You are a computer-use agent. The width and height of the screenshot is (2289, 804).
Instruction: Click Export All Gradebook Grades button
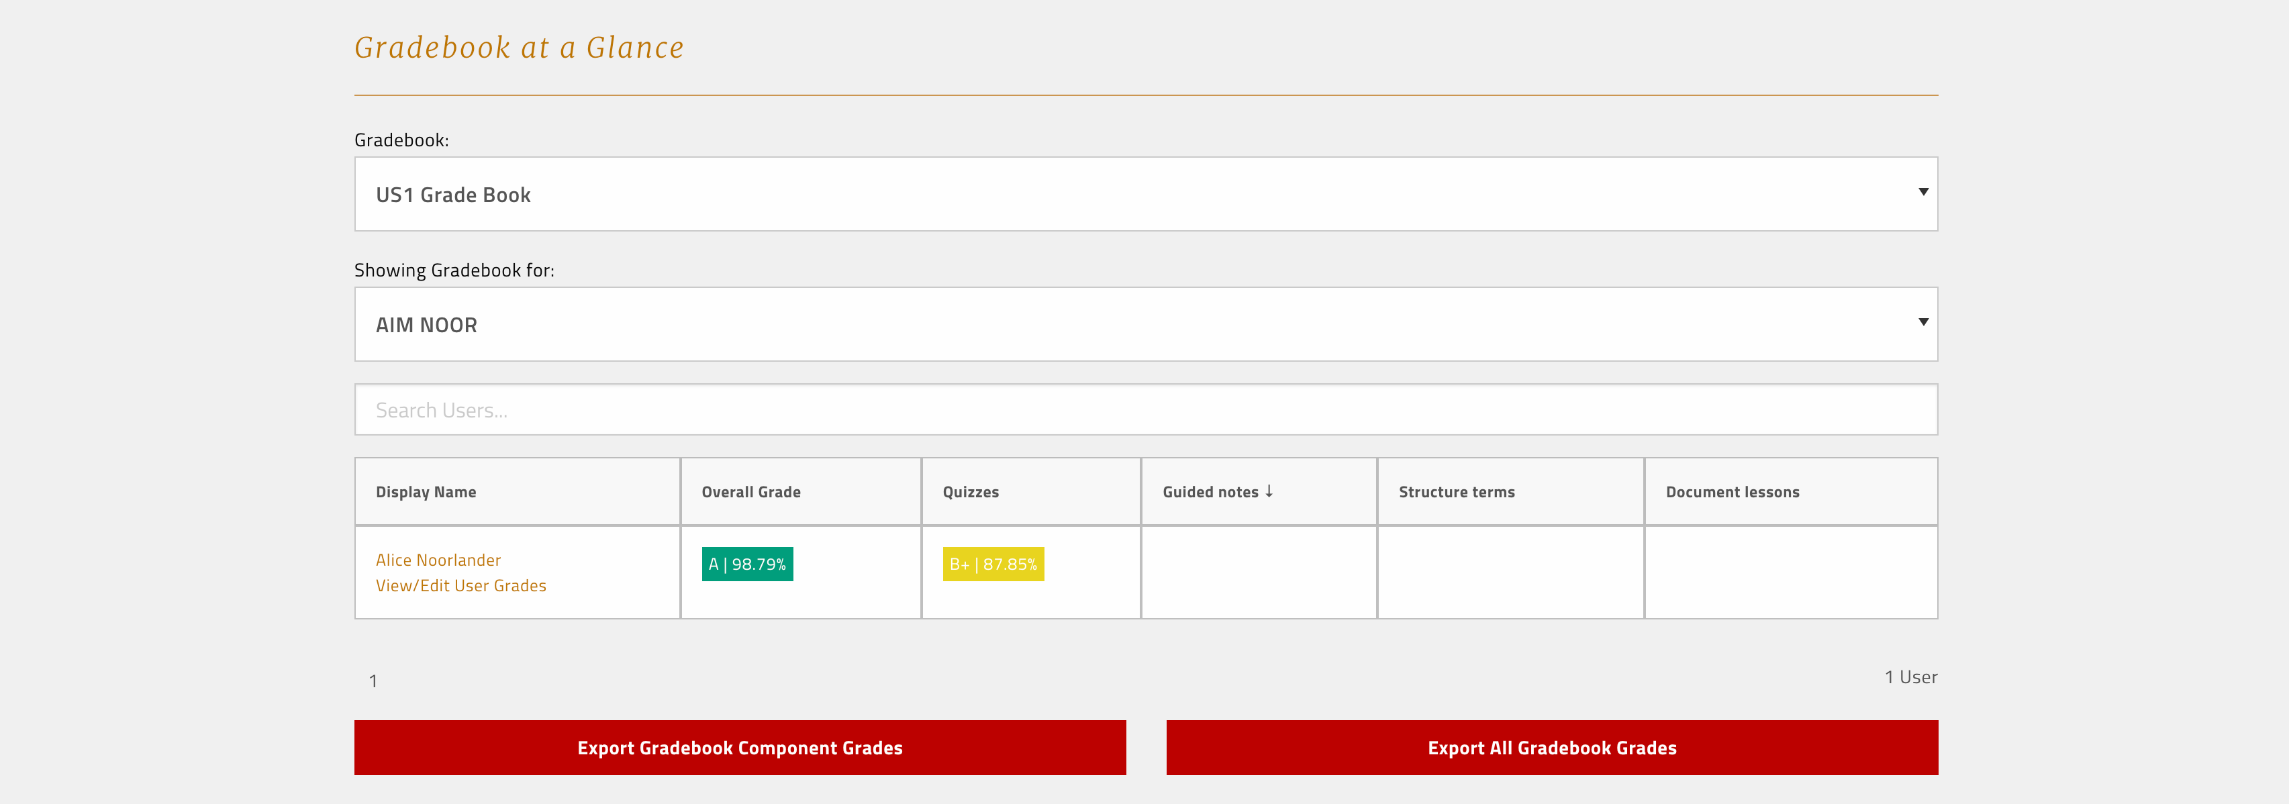click(x=1551, y=748)
